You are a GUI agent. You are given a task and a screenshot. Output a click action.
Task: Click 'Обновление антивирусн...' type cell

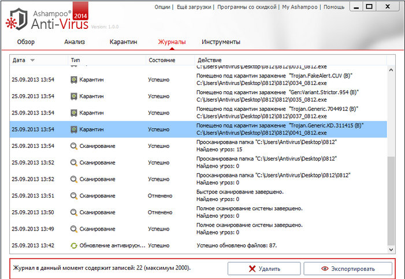(112, 245)
